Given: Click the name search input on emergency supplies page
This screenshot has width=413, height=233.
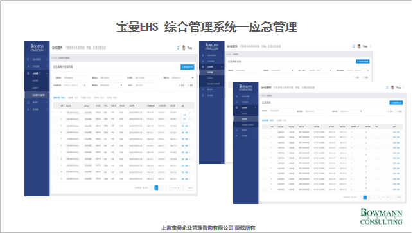Looking at the screenshot, I should [281, 111].
